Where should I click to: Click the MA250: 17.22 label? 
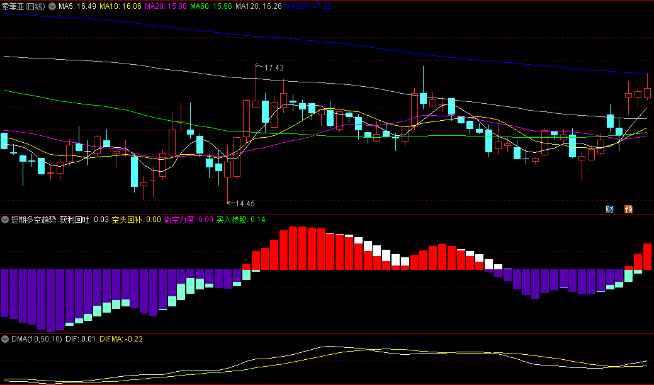(x=308, y=6)
